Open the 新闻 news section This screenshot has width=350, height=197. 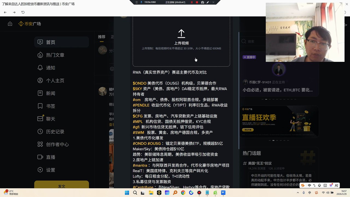point(62,93)
